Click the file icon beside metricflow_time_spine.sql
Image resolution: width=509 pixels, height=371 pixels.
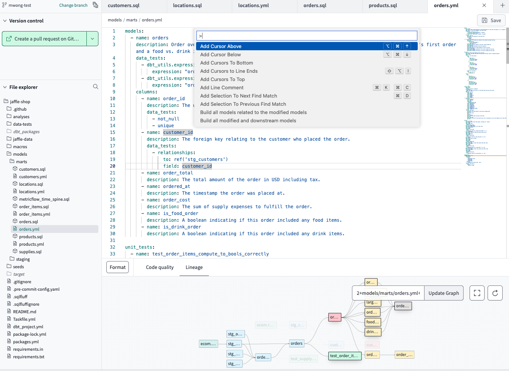16,199
